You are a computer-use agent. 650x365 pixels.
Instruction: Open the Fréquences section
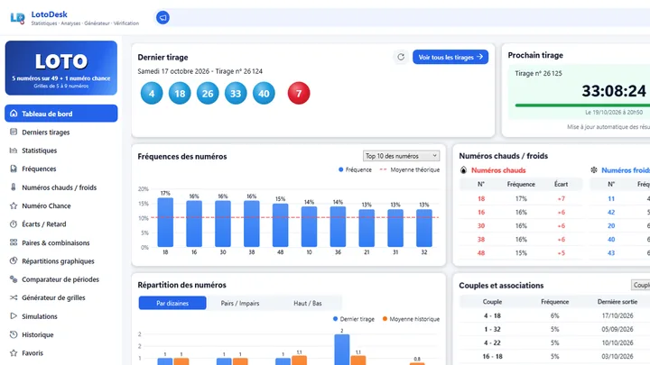(x=61, y=169)
